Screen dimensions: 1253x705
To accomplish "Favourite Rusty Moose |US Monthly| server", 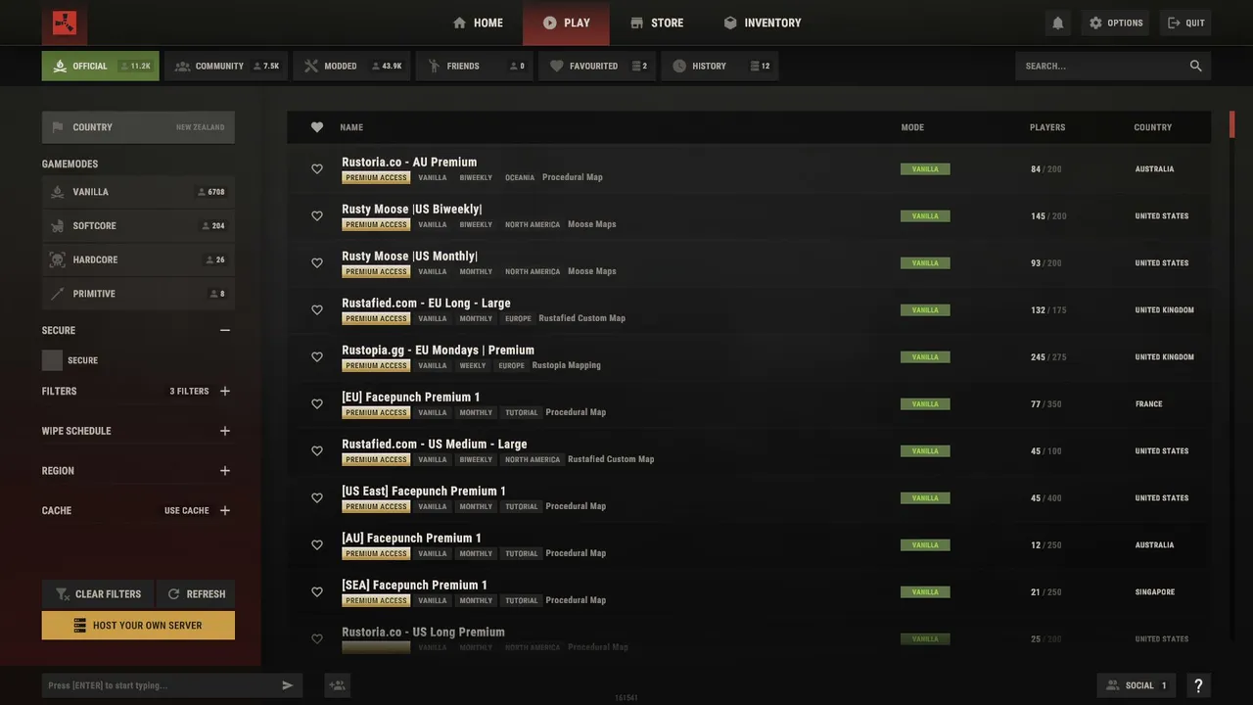I will 317,263.
